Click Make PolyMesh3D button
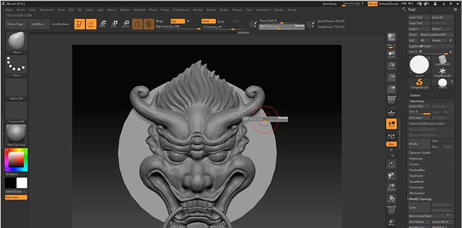Viewport: 462px width, 228px height. (436, 35)
